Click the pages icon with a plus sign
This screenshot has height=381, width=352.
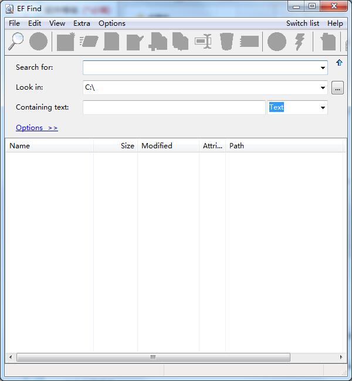[158, 42]
